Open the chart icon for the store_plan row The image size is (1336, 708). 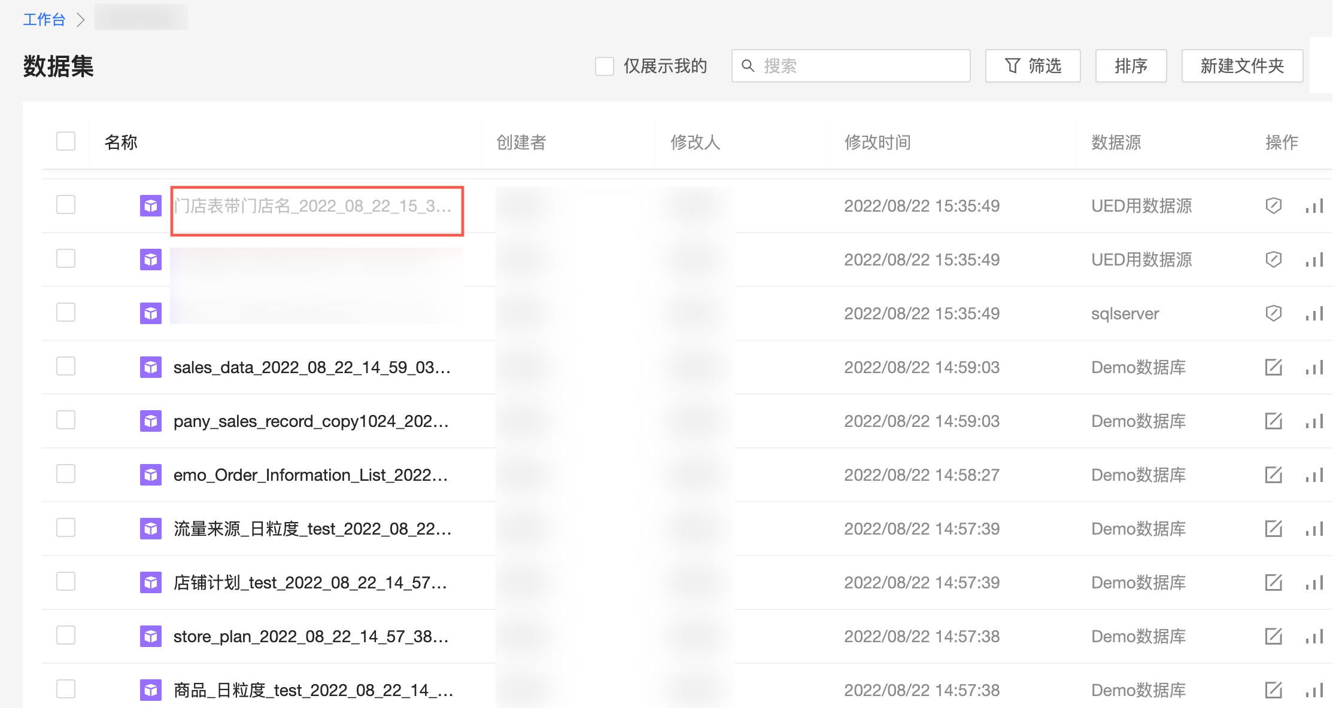point(1314,636)
